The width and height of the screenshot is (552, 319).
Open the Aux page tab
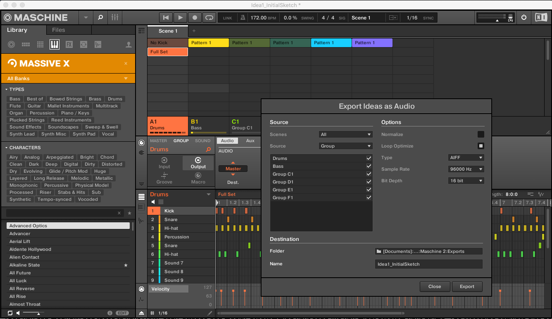pyautogui.click(x=250, y=141)
